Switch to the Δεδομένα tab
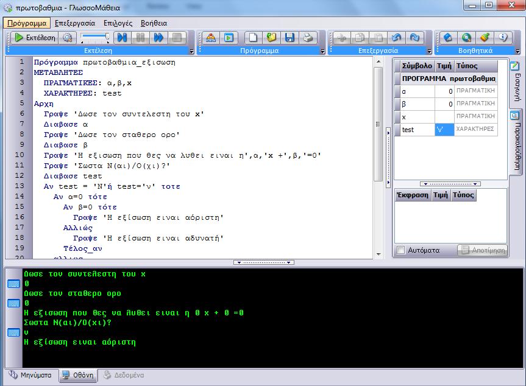Image resolution: width=526 pixels, height=386 pixels. click(124, 375)
